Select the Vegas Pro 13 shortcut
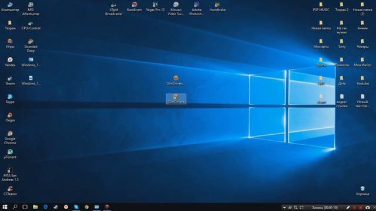The image size is (376, 211). tap(155, 6)
